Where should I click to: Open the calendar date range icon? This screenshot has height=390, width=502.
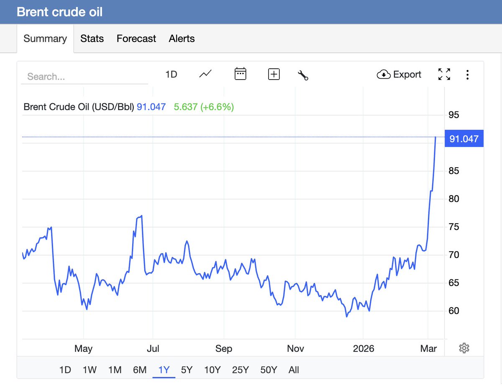(240, 74)
